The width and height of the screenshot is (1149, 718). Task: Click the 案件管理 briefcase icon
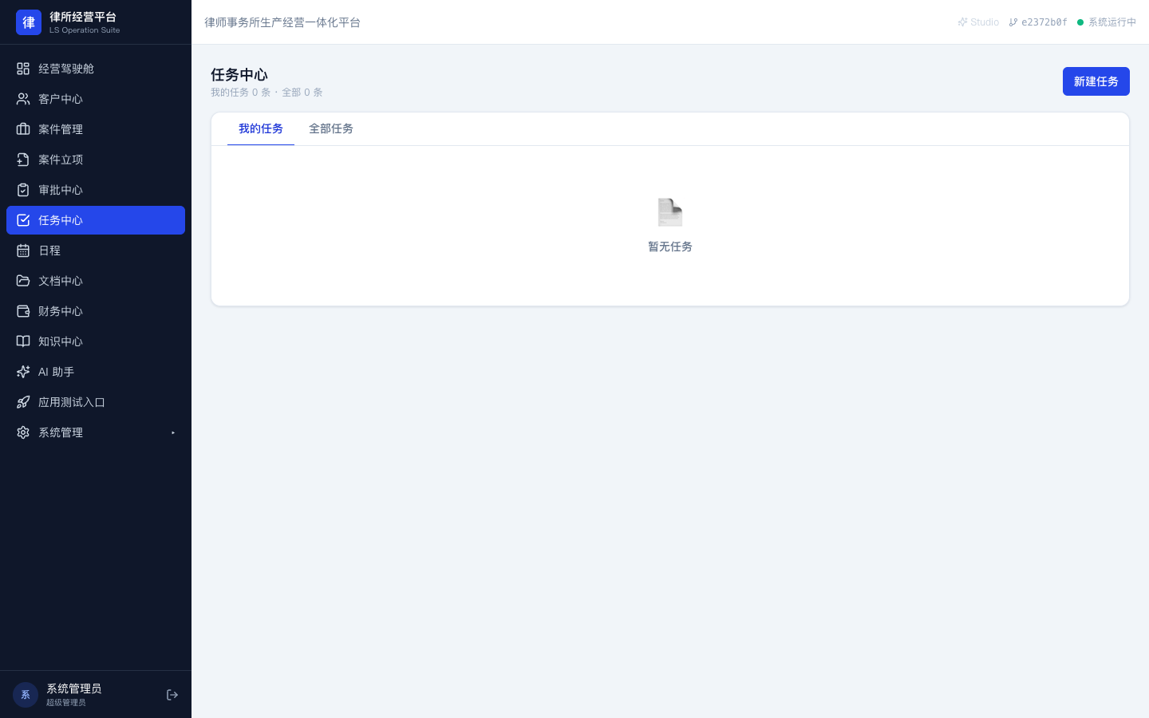tap(23, 129)
